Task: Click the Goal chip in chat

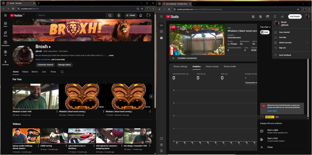Action: (265, 32)
